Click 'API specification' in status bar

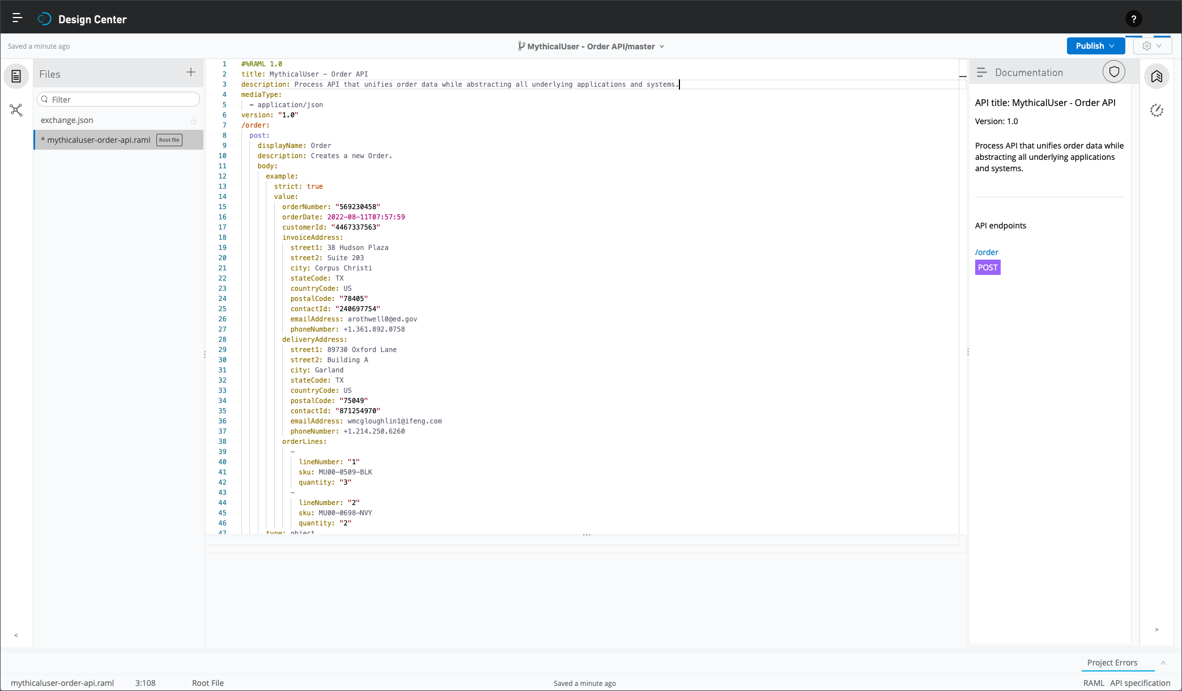[x=1140, y=683]
